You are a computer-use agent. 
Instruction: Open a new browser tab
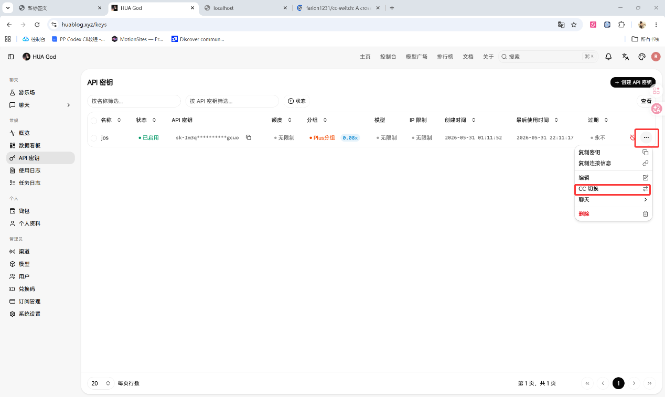(392, 8)
